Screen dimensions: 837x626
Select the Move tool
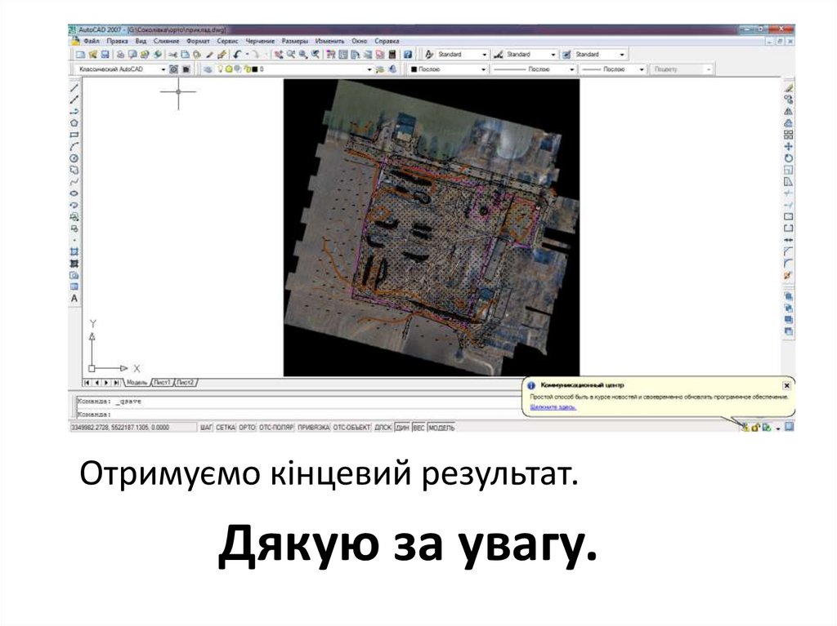(789, 147)
